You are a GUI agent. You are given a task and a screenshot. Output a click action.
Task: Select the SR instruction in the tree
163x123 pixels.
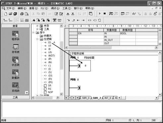[49, 85]
